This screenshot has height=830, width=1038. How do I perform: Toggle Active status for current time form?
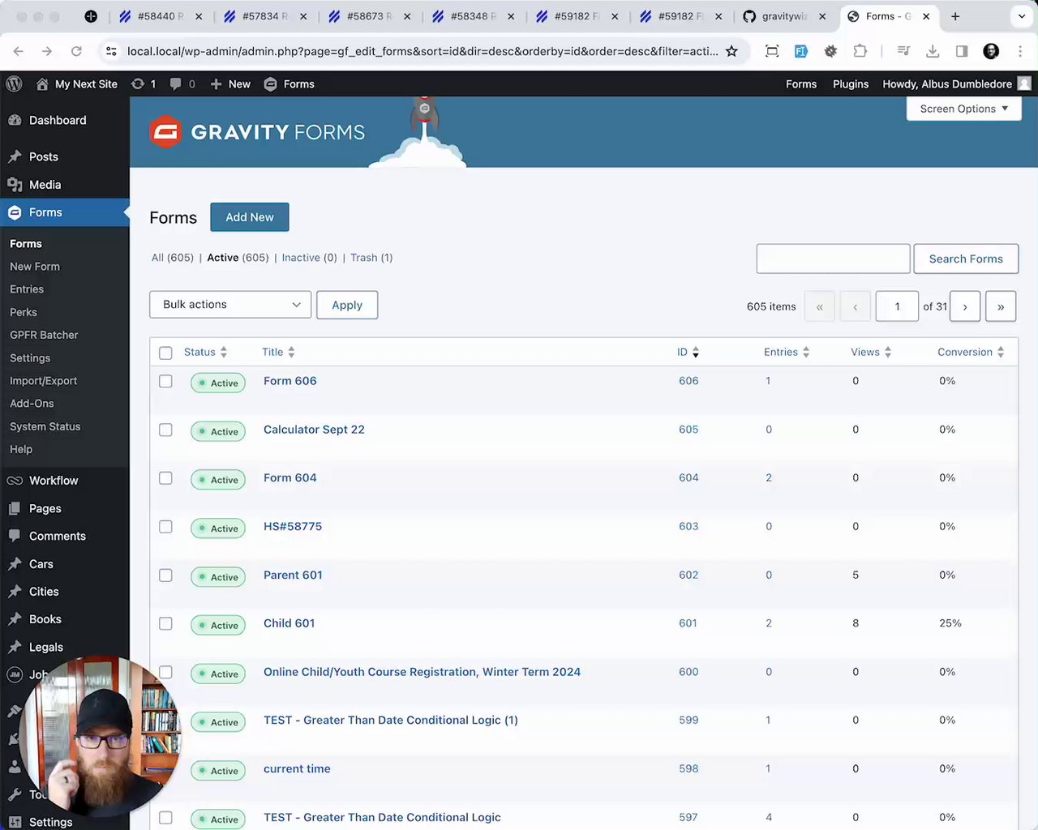tap(218, 771)
